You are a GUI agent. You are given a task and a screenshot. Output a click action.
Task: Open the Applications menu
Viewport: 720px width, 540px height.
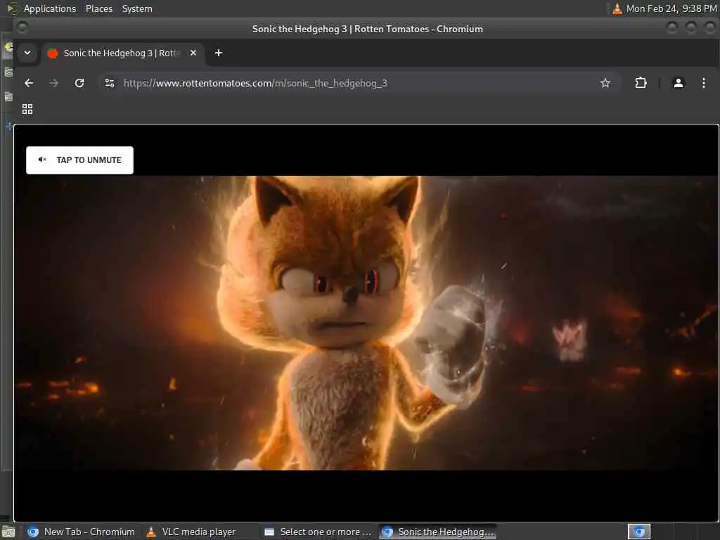click(x=50, y=8)
